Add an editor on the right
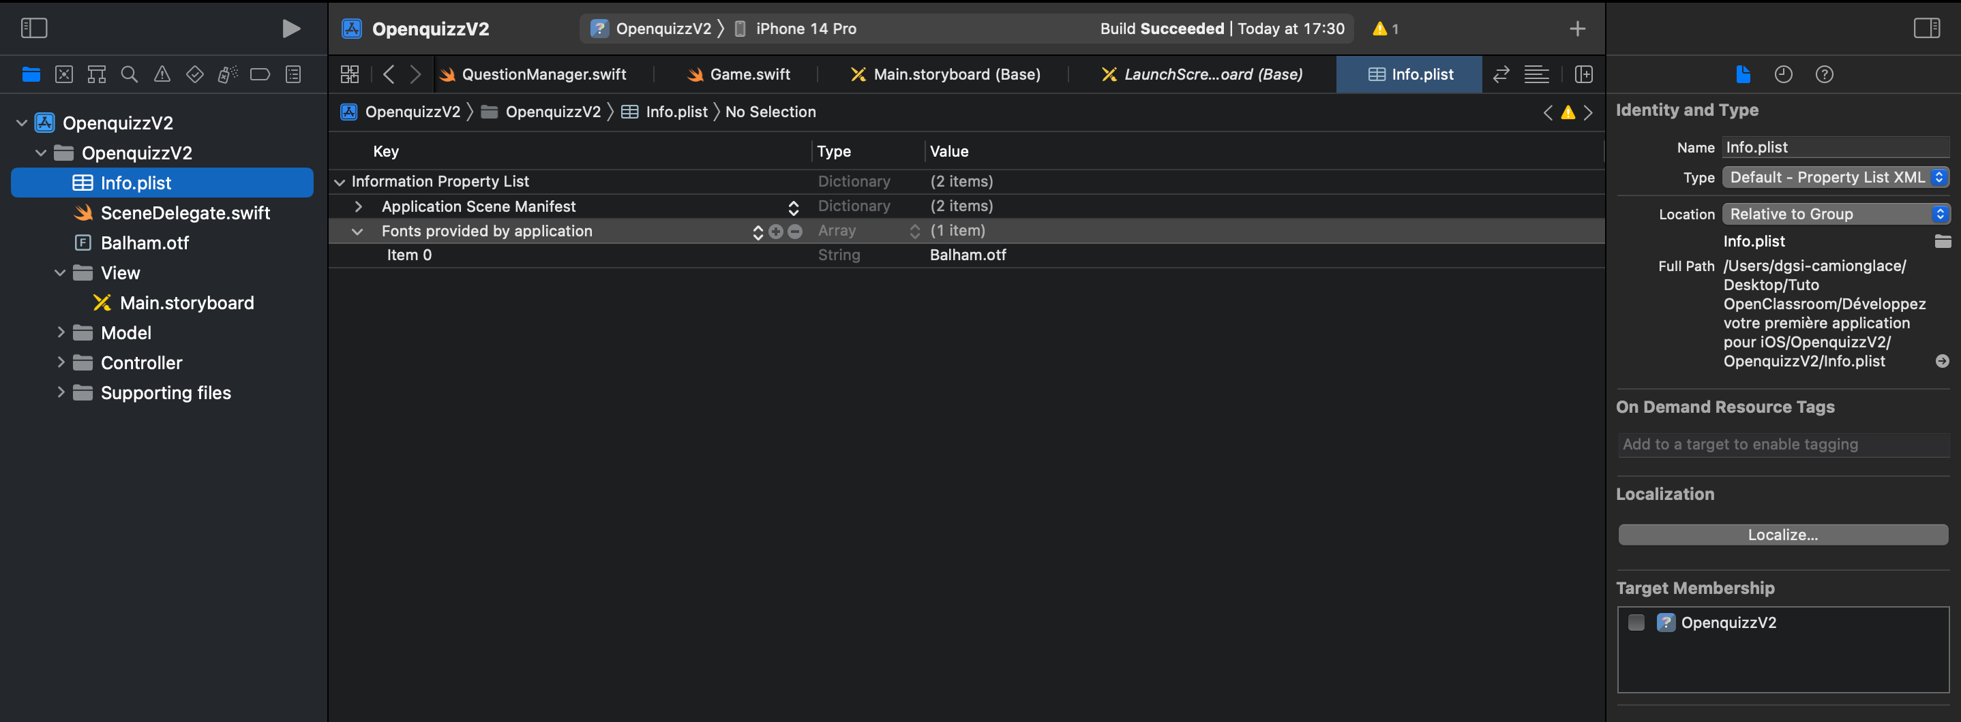1961x722 pixels. click(1584, 74)
